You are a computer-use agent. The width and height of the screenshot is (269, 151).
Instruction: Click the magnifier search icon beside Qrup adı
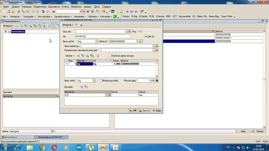click(130, 31)
